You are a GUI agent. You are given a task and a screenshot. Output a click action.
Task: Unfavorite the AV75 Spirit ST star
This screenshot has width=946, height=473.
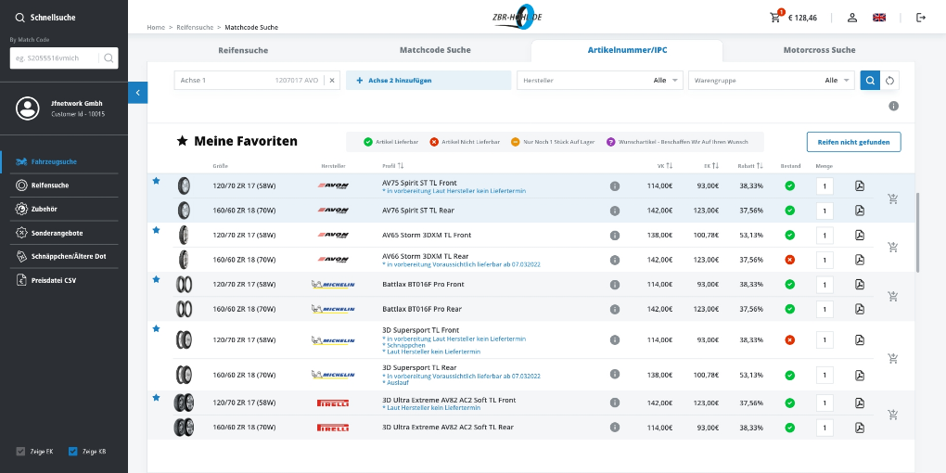click(156, 181)
